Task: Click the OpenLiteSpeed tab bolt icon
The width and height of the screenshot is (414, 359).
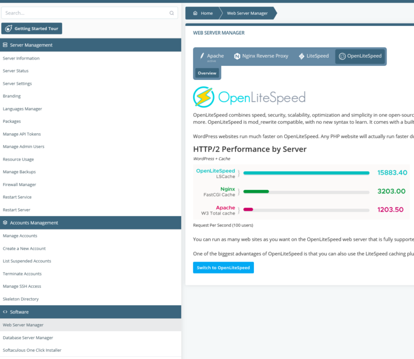Action: pyautogui.click(x=342, y=56)
